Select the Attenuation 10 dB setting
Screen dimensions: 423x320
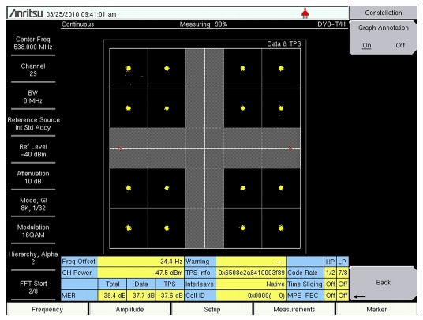pos(33,178)
